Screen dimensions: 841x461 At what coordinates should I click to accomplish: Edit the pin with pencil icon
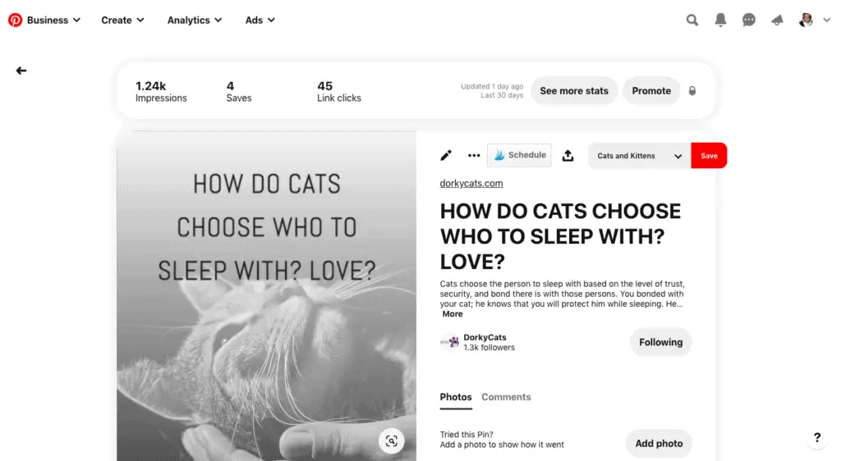446,156
